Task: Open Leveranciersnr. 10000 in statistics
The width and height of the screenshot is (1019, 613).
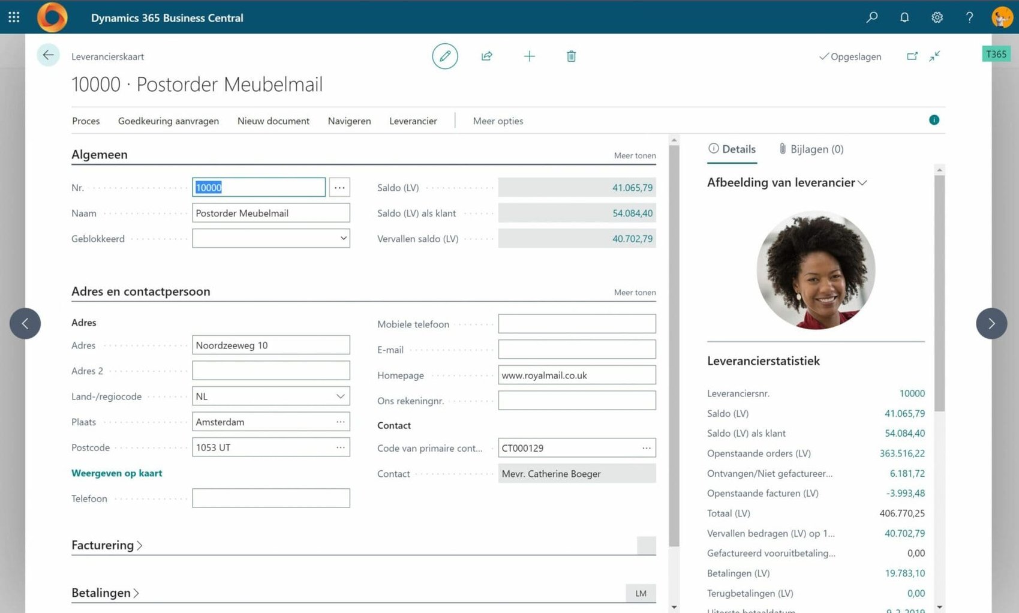Action: [x=912, y=393]
